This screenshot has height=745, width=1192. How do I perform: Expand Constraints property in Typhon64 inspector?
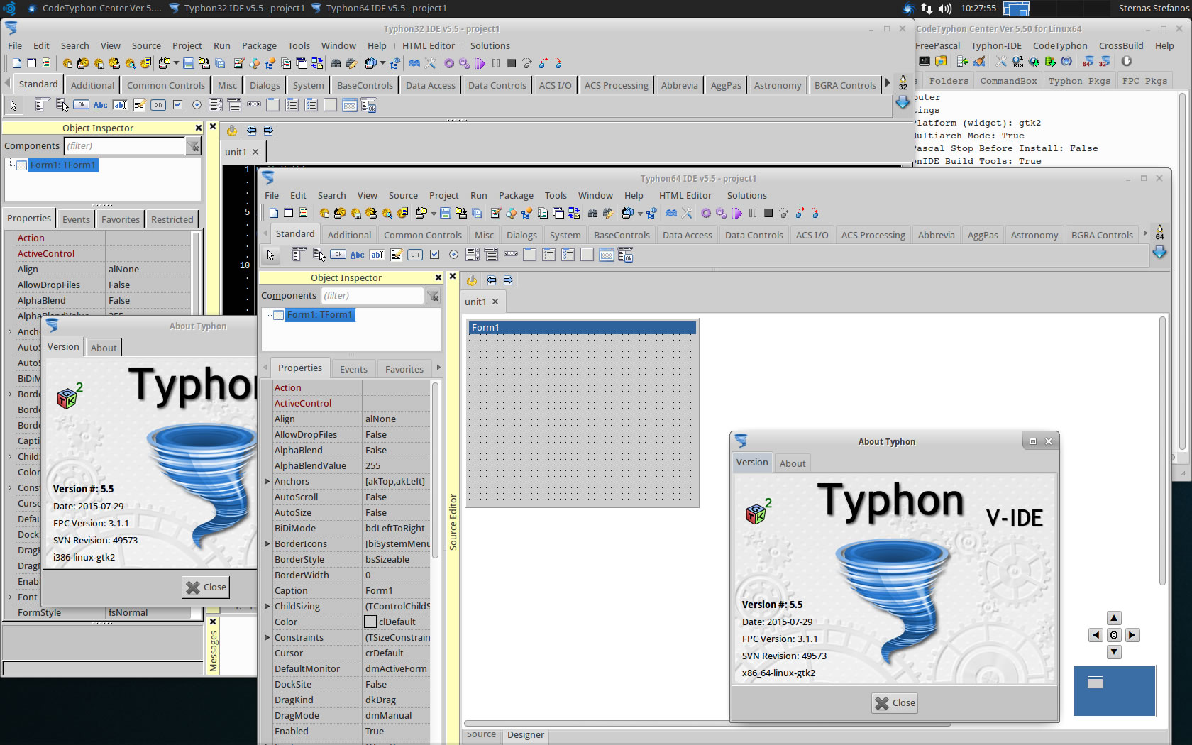tap(267, 637)
